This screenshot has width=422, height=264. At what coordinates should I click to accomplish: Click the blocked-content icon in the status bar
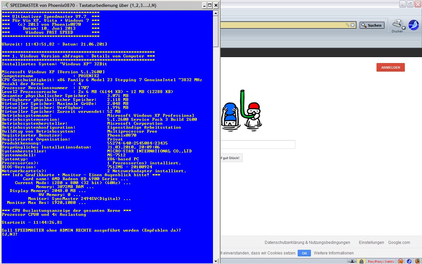[x=401, y=261]
